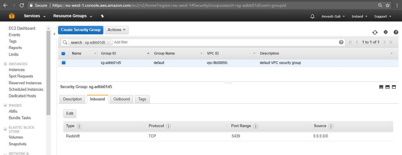Open the Resource Groups dropdown
Screen dimensions: 402x155
click(73, 16)
